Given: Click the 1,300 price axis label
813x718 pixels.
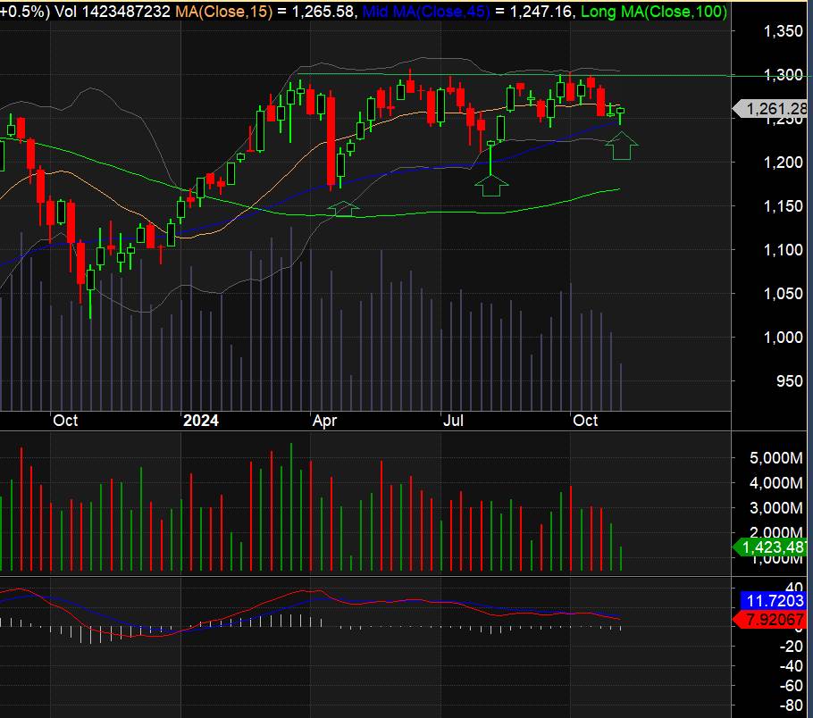Looking at the screenshot, I should (x=783, y=75).
